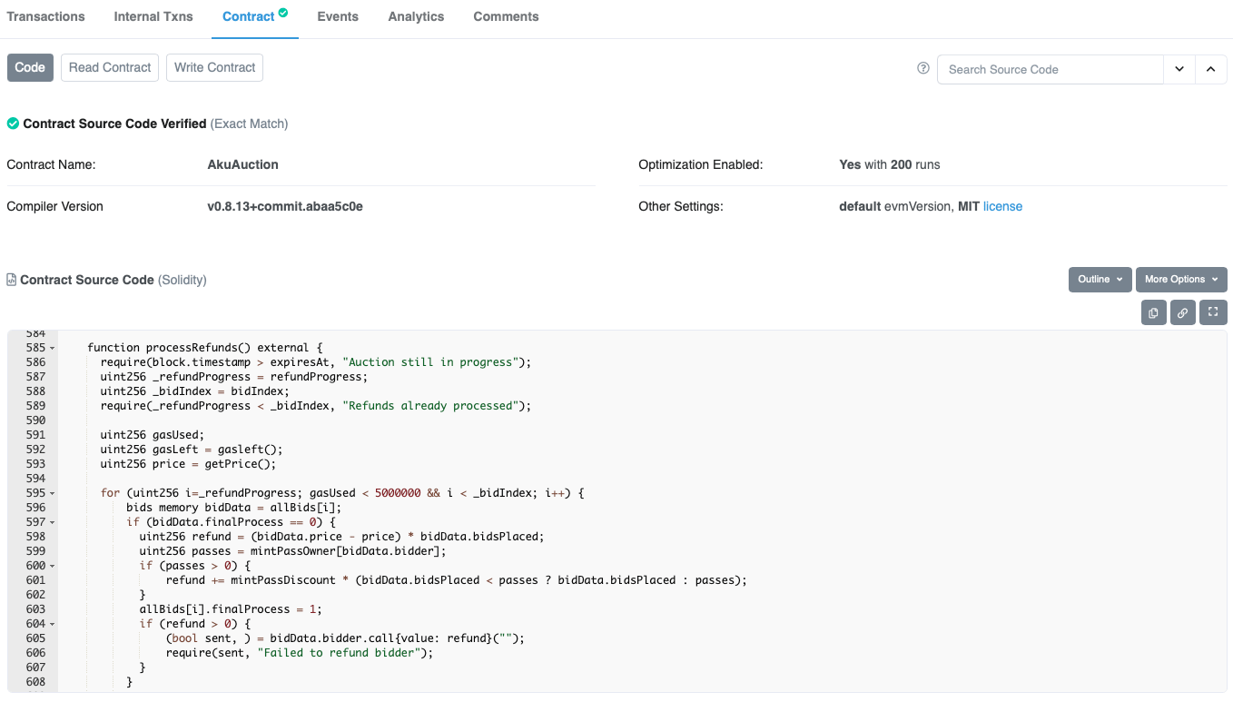Open the MIT license link
Viewport: 1233px width, 702px height.
pos(1002,206)
